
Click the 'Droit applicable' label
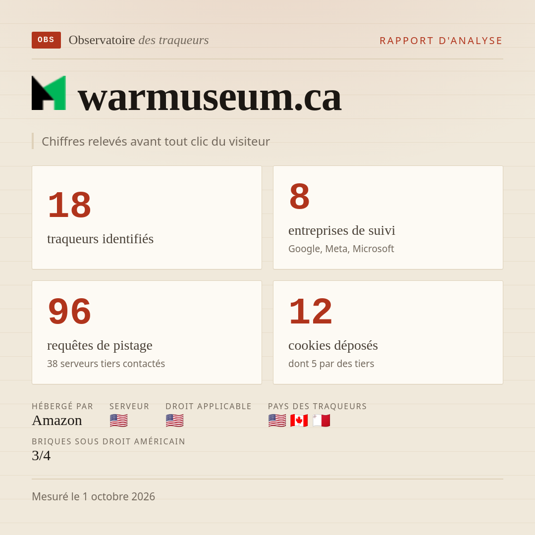(x=209, y=406)
